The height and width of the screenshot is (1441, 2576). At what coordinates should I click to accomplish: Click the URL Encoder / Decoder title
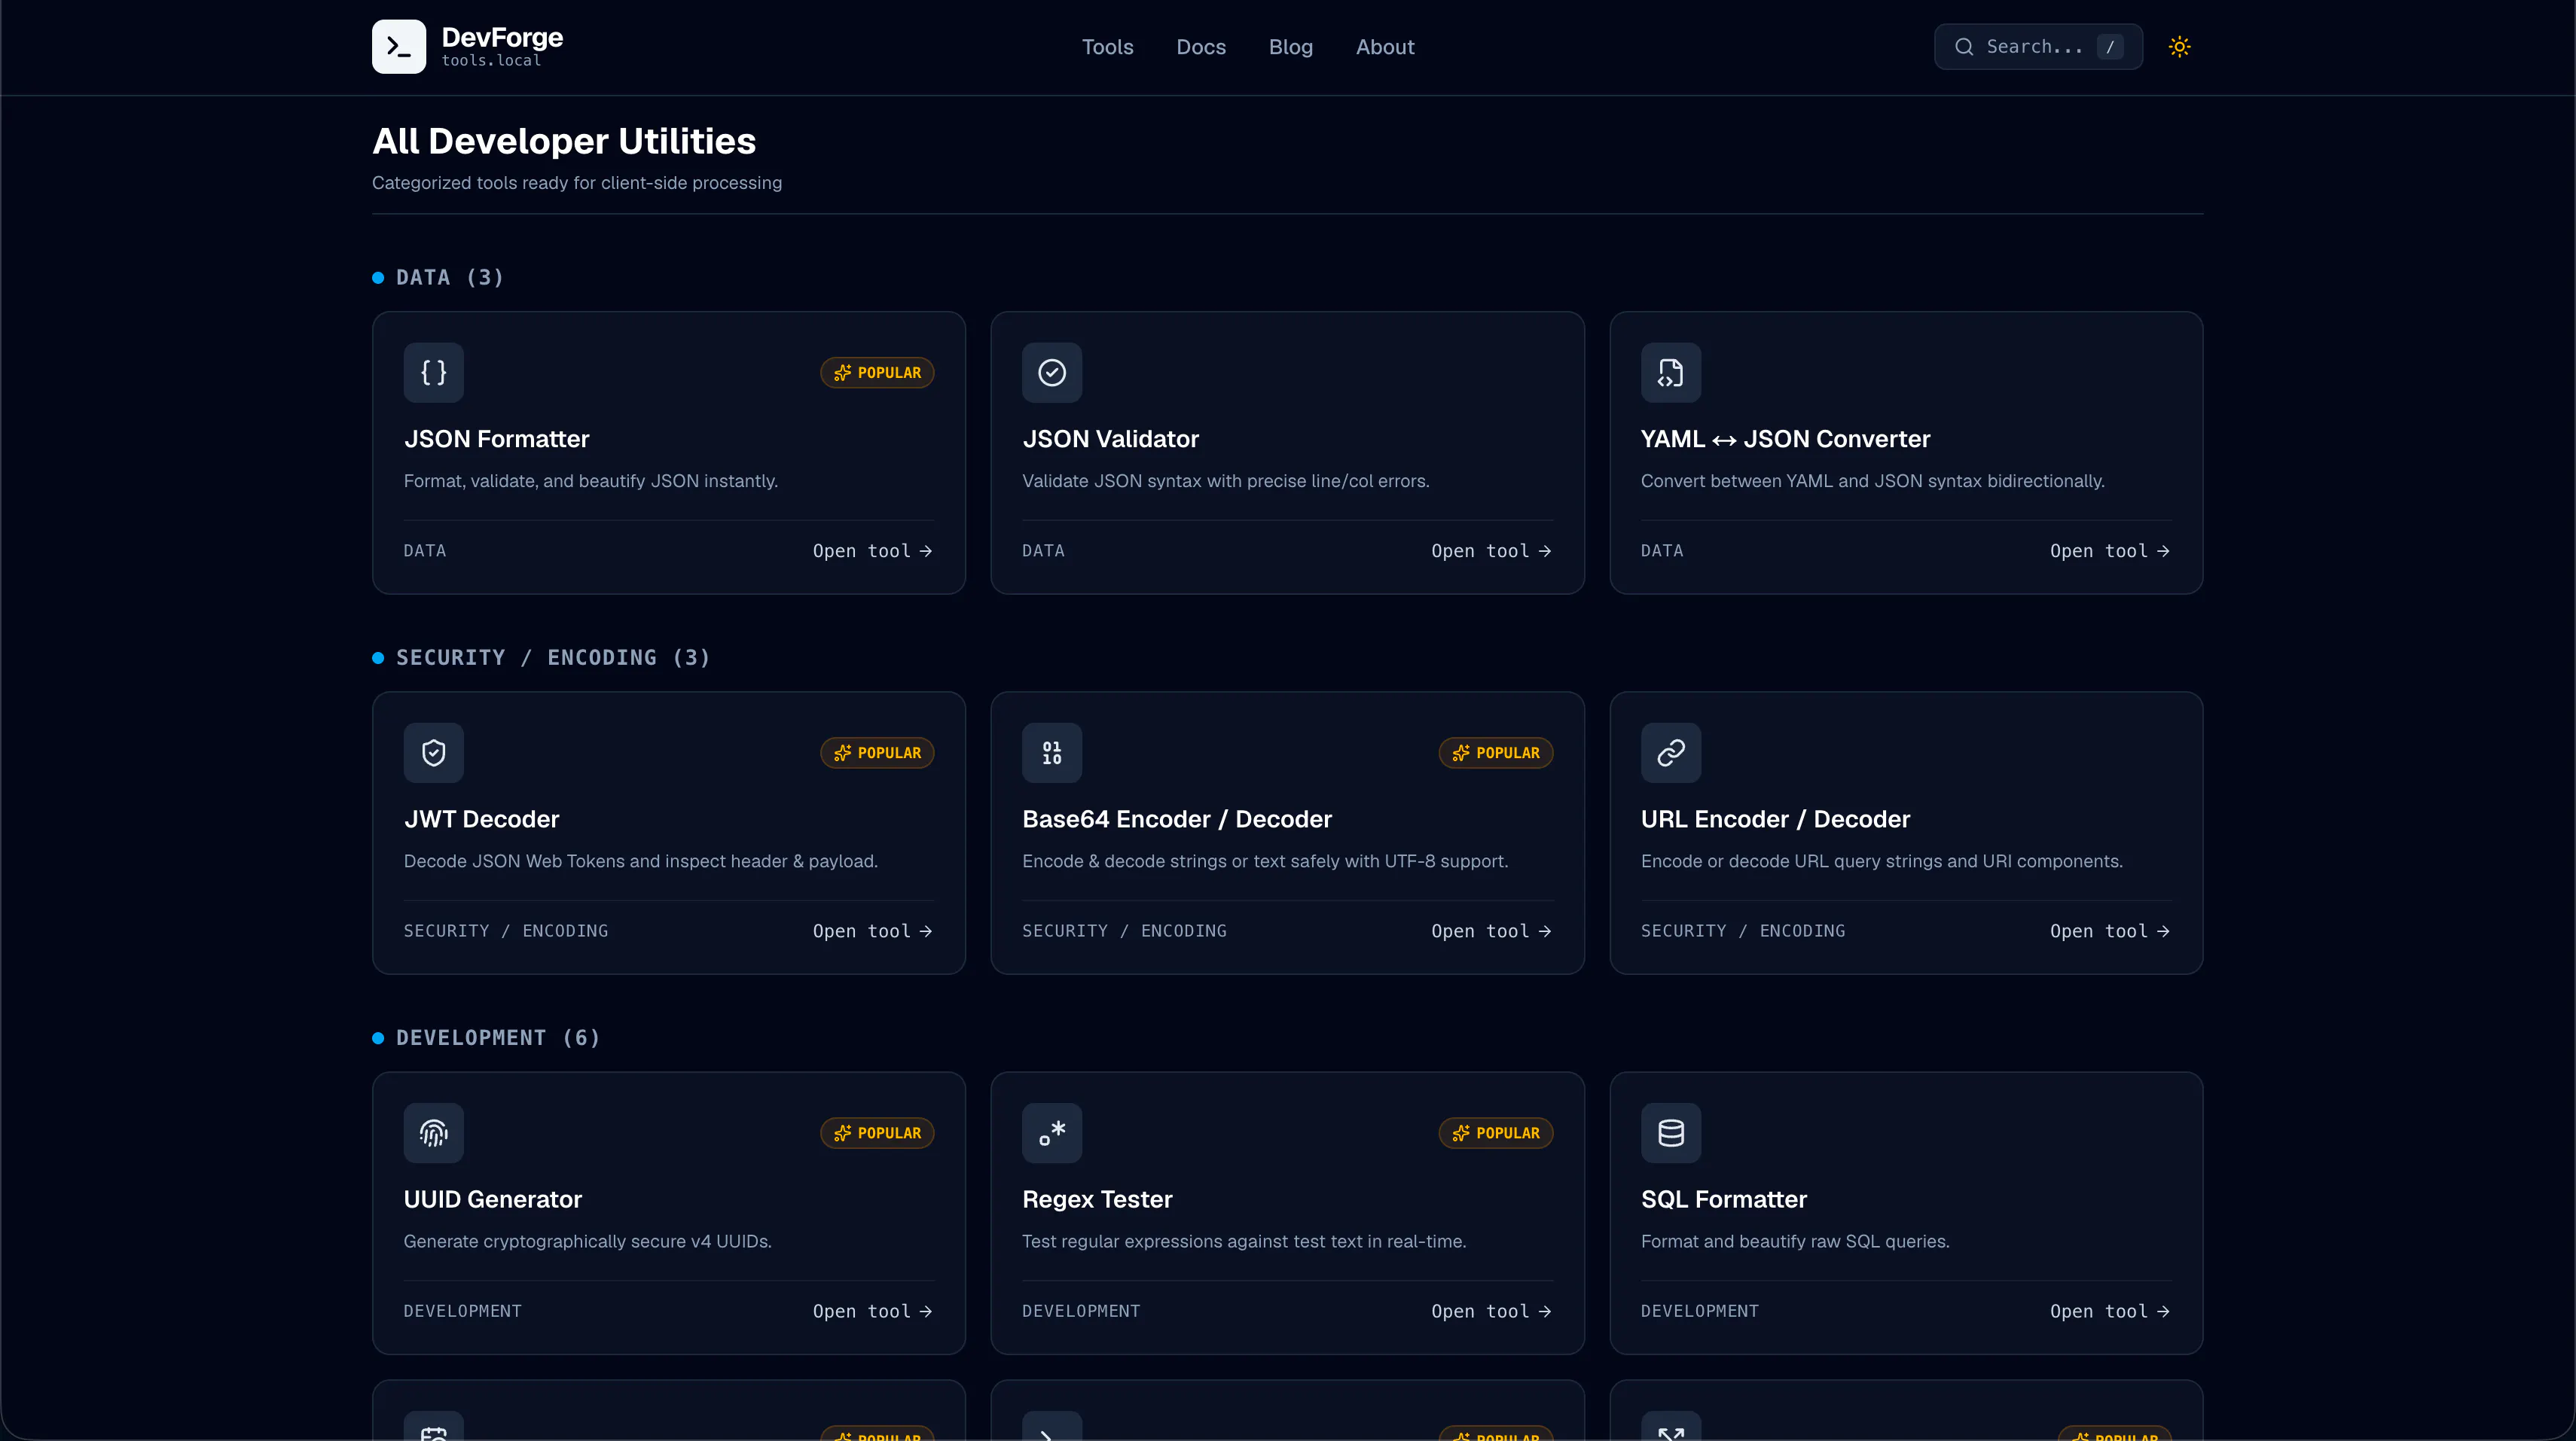pos(1775,818)
